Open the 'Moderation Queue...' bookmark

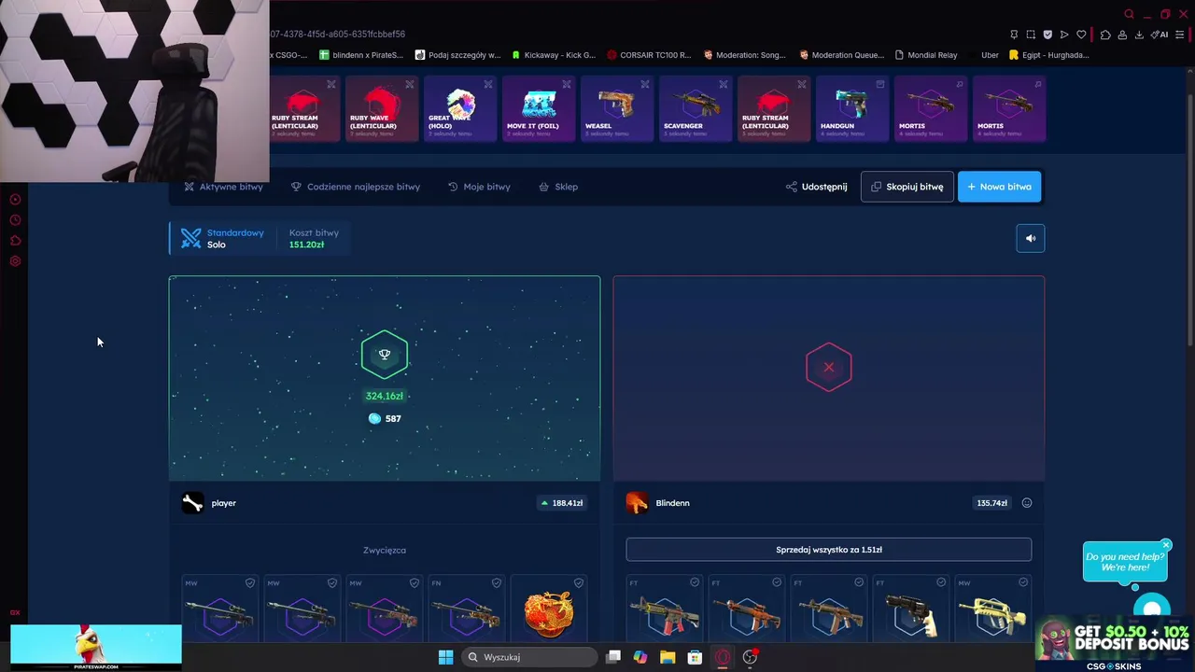point(841,55)
